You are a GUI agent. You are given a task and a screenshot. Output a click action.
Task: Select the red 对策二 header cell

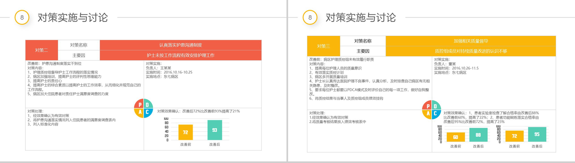42,50
